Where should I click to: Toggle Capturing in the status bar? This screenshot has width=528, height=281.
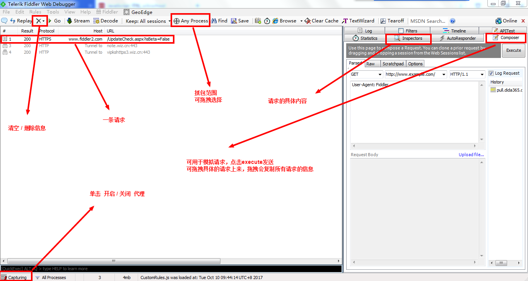(15, 278)
